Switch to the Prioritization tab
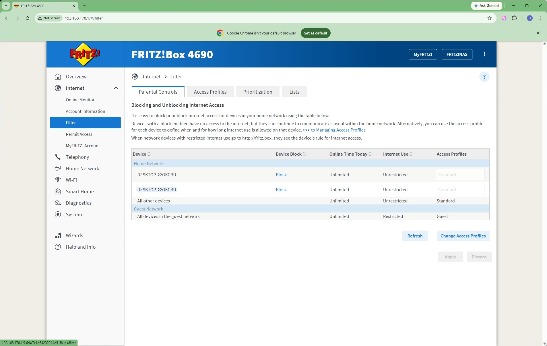Image resolution: width=547 pixels, height=346 pixels. pyautogui.click(x=258, y=92)
